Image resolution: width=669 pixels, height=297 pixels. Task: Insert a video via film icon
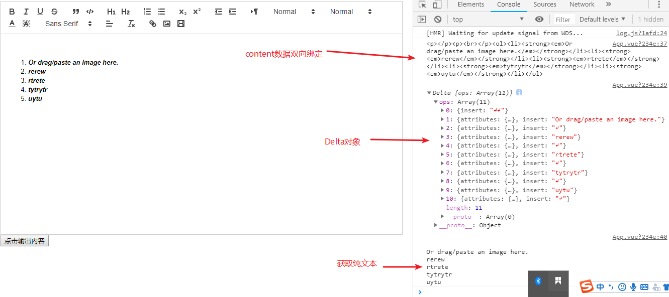(181, 24)
